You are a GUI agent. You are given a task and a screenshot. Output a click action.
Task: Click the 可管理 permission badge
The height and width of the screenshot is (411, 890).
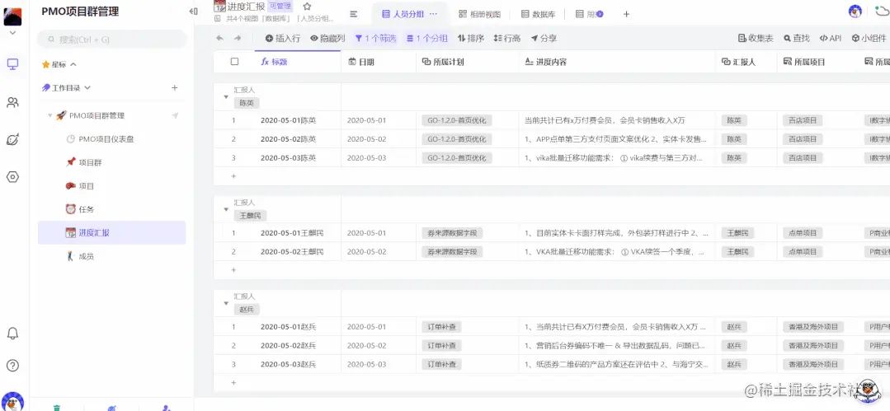[280, 7]
